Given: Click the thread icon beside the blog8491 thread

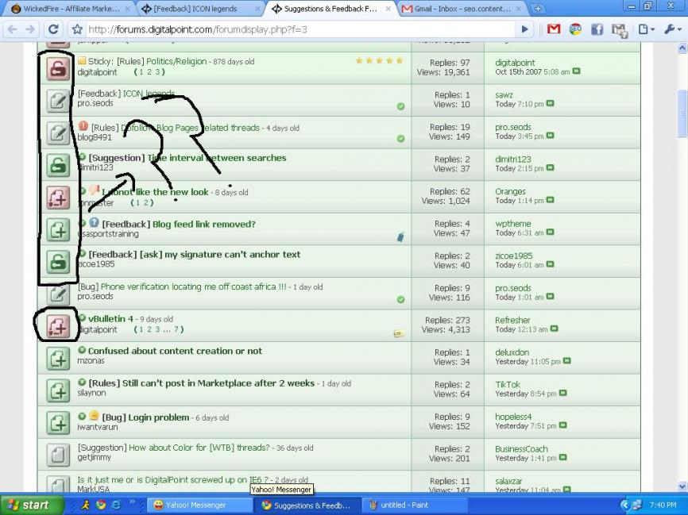Looking at the screenshot, I should (58, 133).
